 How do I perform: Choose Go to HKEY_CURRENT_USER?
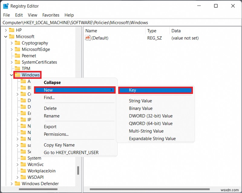coord(74,152)
